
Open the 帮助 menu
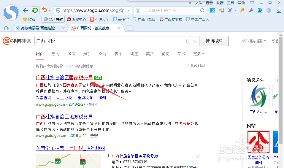click(241, 3)
